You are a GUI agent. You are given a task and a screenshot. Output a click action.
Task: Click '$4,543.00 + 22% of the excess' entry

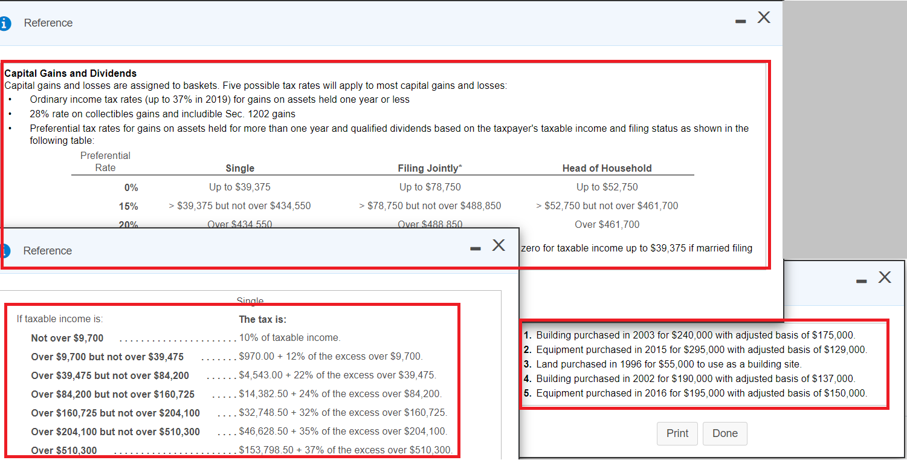[x=338, y=375]
